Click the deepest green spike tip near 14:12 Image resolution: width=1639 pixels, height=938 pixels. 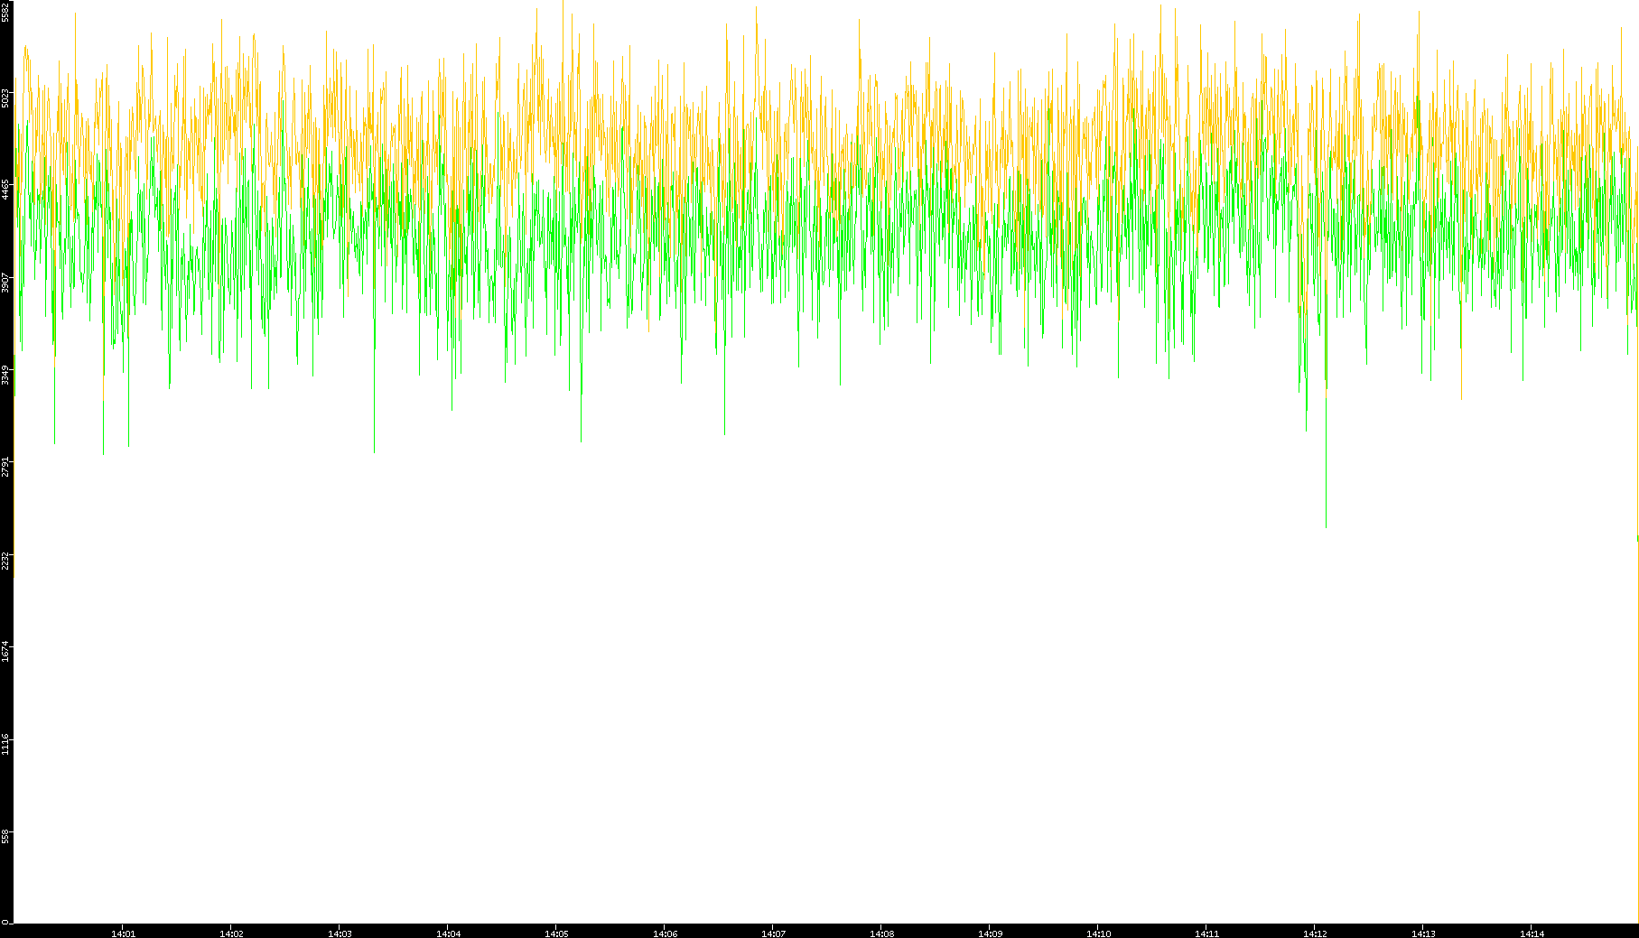(1326, 525)
